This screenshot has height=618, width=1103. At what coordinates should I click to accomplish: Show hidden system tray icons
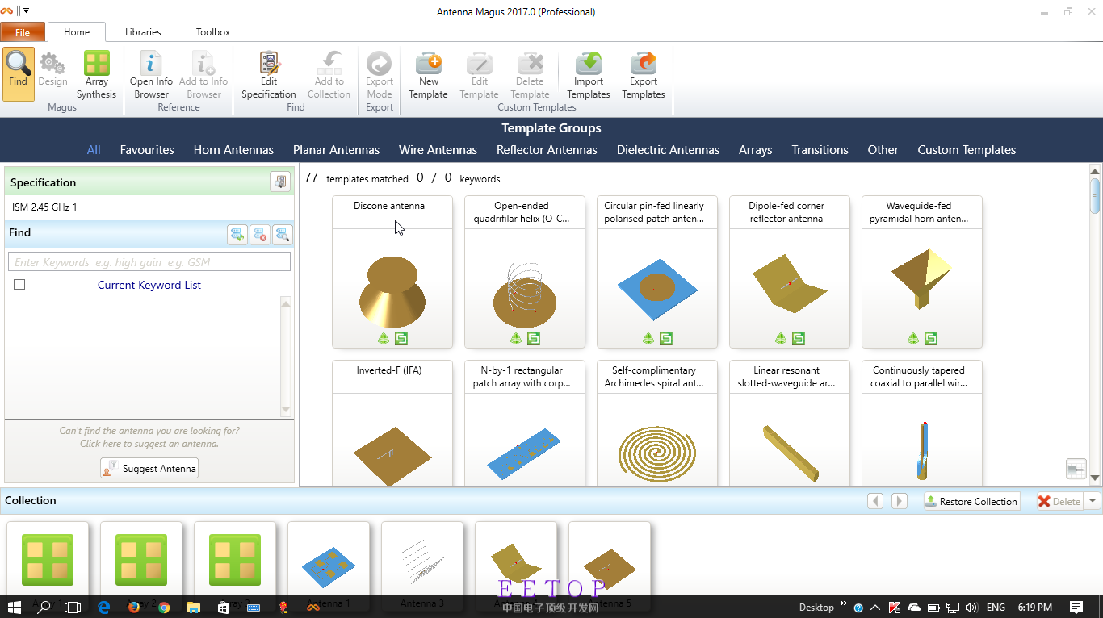tap(876, 608)
